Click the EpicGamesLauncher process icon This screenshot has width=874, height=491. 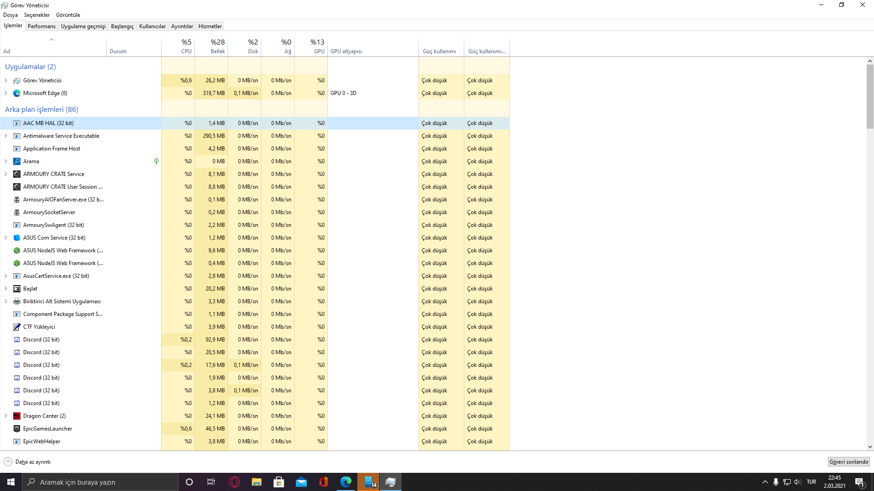point(17,429)
